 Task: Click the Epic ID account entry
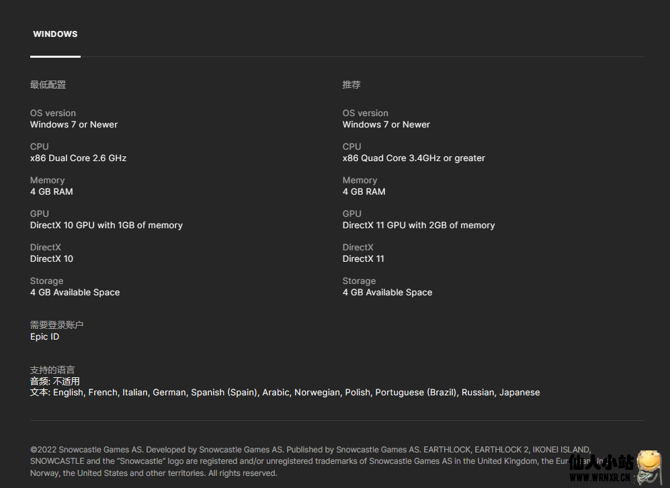coord(44,337)
